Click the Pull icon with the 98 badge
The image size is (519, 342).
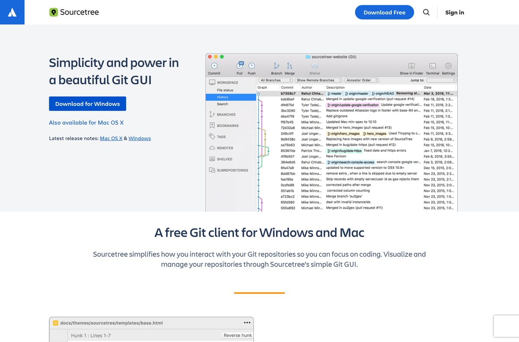point(240,65)
